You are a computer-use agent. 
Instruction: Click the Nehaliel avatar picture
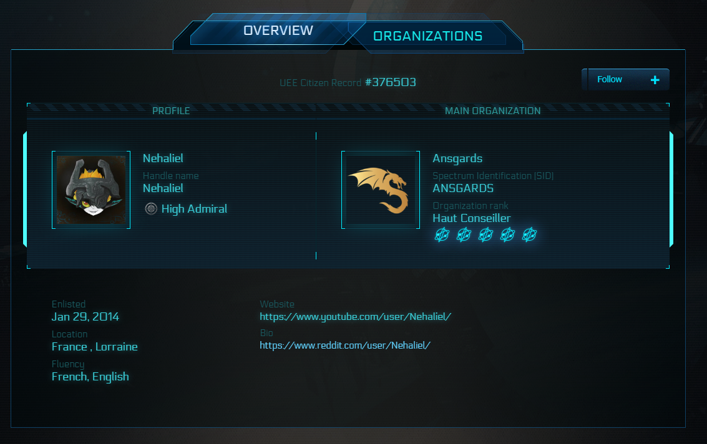pyautogui.click(x=91, y=190)
